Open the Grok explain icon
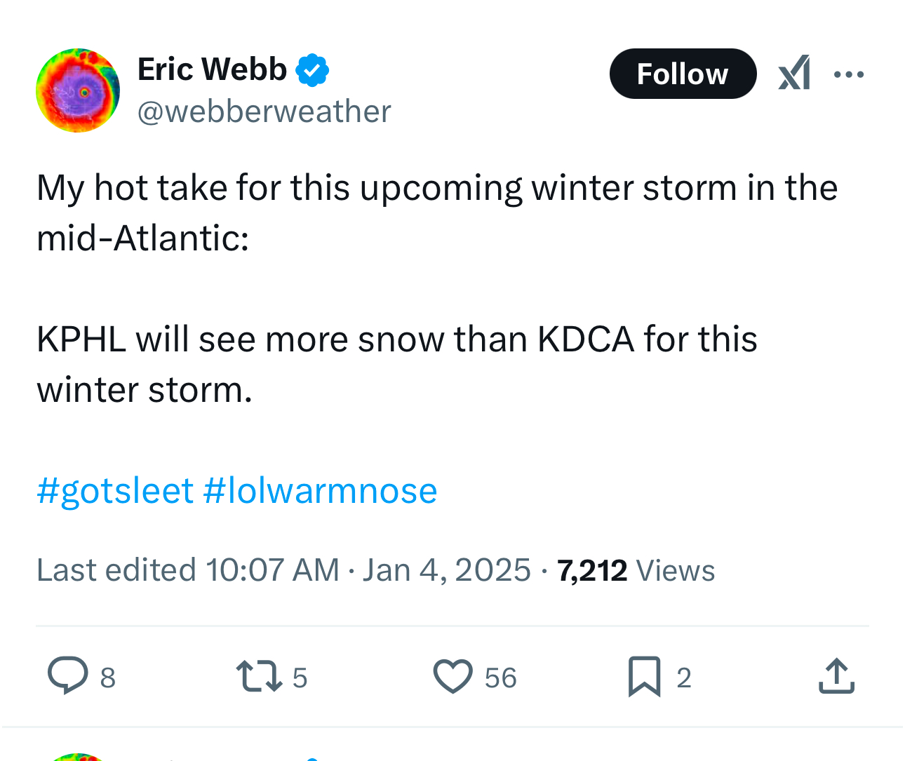The image size is (905, 761). (x=794, y=73)
